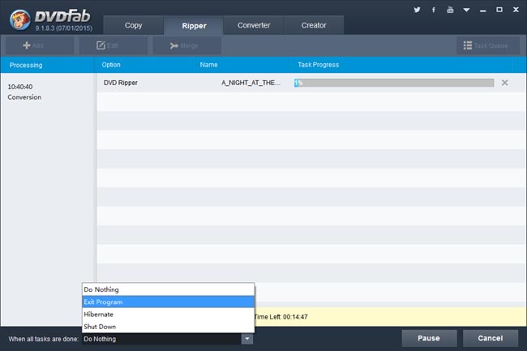Click the Task Progress column header
This screenshot has height=351, width=527.
[x=318, y=65]
